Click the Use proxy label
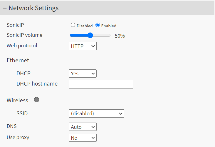Screen dimensions: 215x147 (x=18, y=137)
